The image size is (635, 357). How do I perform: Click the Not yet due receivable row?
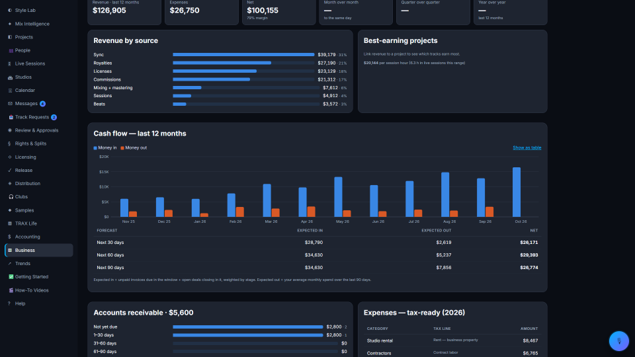tap(220, 327)
